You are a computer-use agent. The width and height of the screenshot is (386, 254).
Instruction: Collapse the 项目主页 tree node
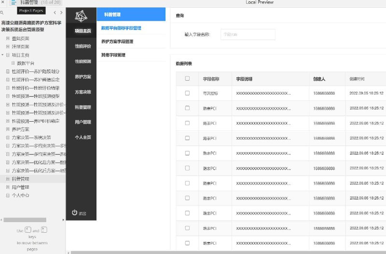2,55
